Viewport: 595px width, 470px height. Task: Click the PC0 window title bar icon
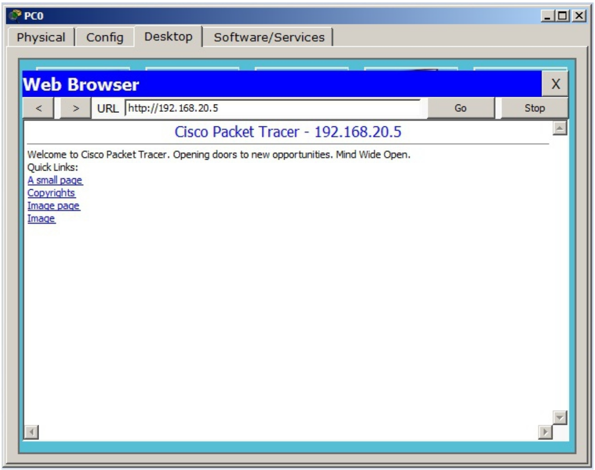coord(11,17)
